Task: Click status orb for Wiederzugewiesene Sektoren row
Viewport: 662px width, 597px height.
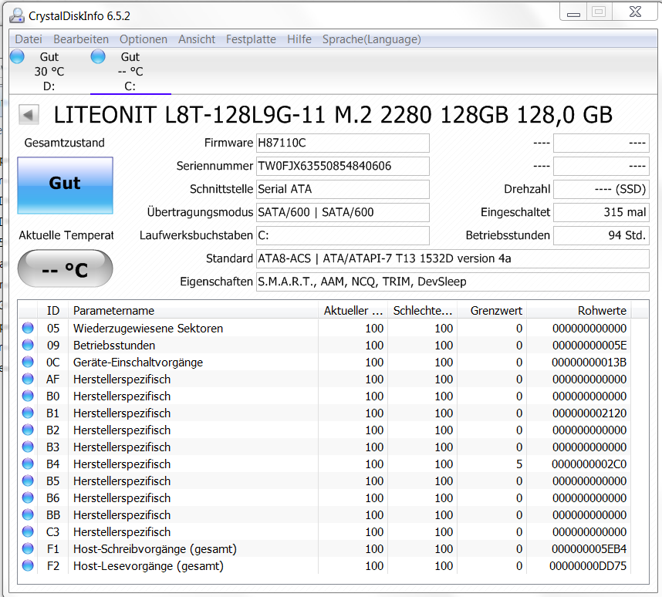Action: coord(28,329)
